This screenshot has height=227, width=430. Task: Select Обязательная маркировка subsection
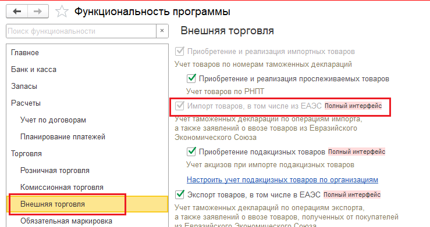tap(87, 221)
